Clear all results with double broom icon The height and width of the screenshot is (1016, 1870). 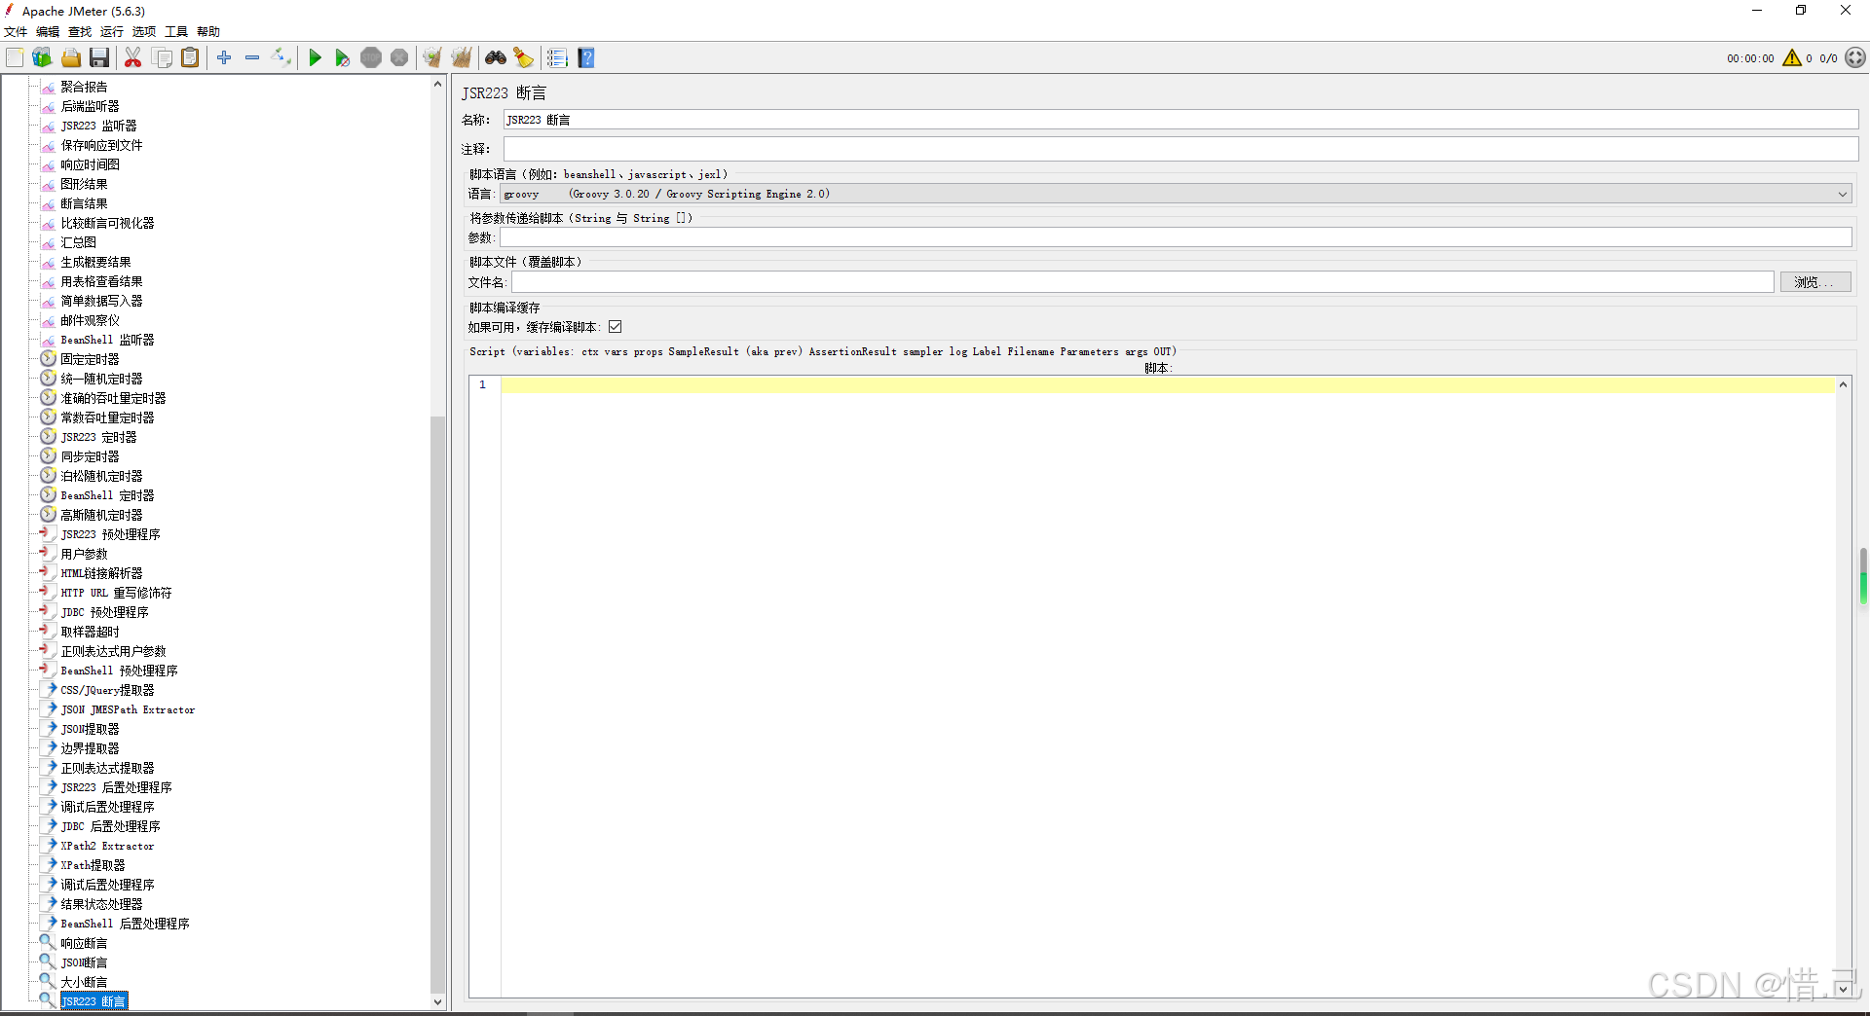pyautogui.click(x=462, y=58)
